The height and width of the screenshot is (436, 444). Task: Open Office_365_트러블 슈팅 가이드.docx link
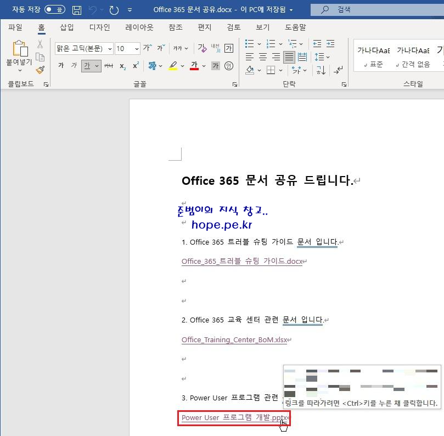coord(242,261)
